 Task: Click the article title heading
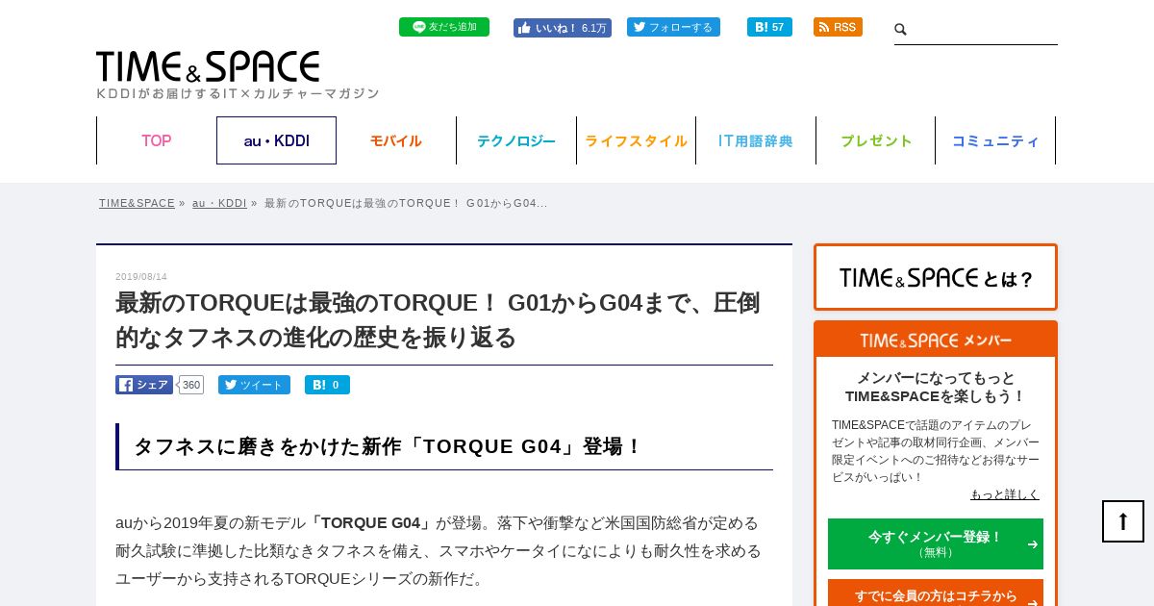pos(438,320)
